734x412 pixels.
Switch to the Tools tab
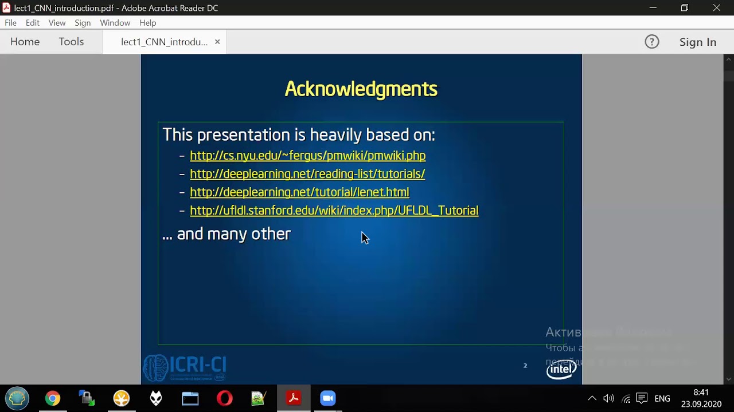pos(71,42)
